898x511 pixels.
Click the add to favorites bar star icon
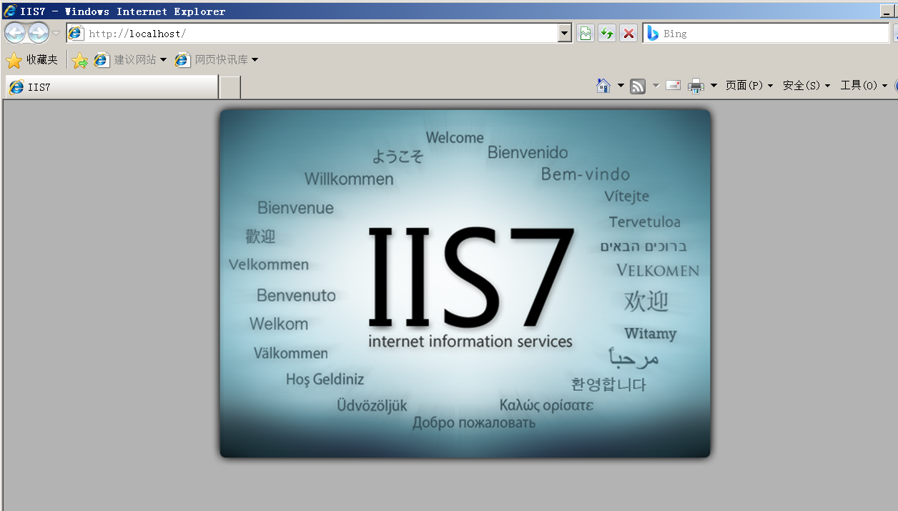79,61
